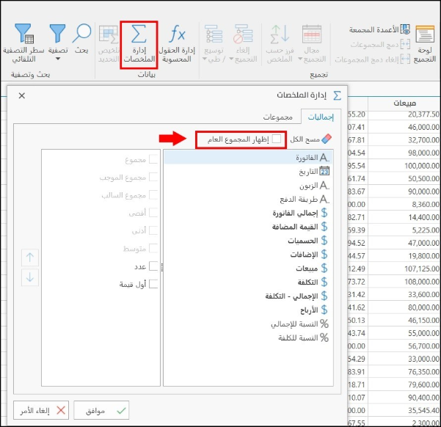Screen dimensions: 441x427
Task: Click إلغاء الأمر cancel button
Action: click(41, 411)
